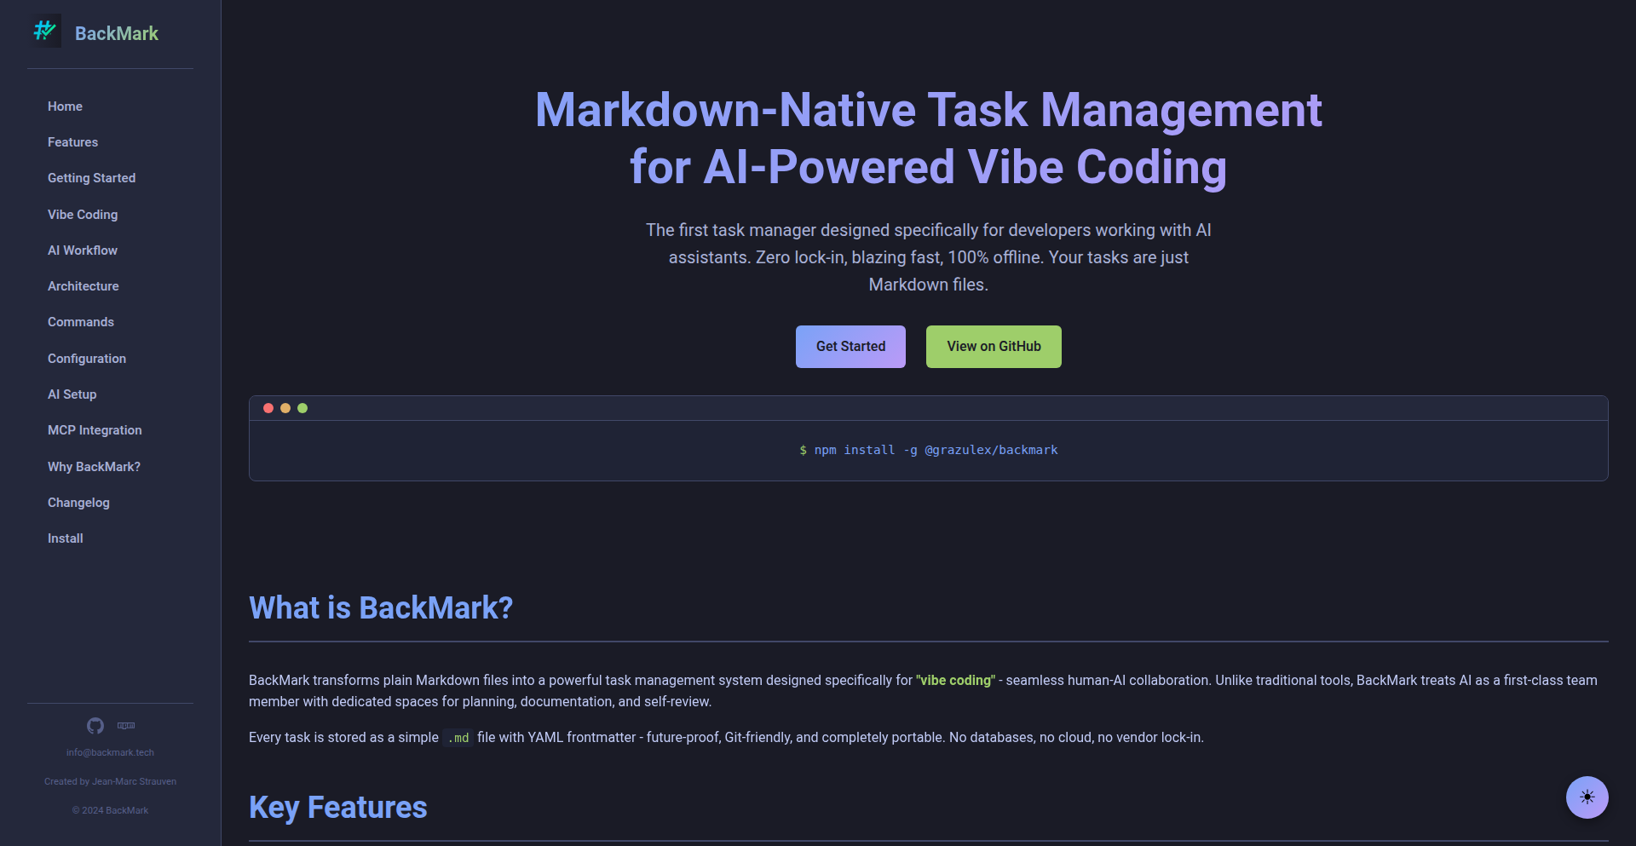This screenshot has width=1636, height=846.
Task: Click the green dot on the terminal window
Action: point(303,408)
